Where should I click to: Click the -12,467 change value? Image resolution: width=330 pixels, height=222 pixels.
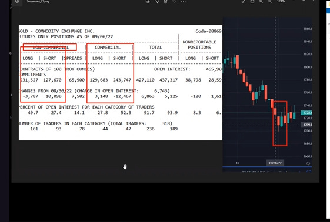(x=122, y=96)
